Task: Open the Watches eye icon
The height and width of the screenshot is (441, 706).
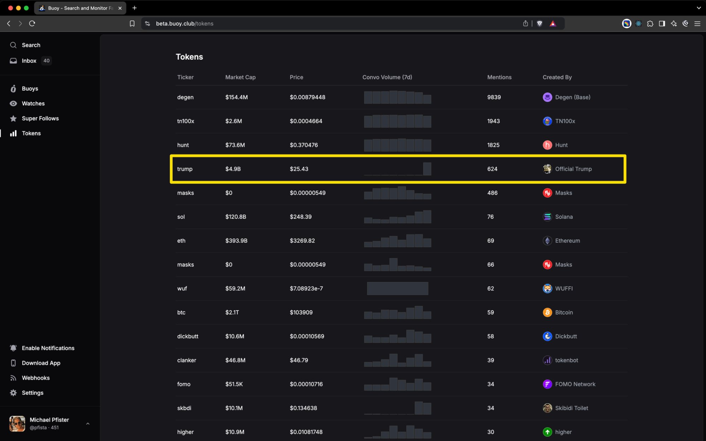Action: 13,103
